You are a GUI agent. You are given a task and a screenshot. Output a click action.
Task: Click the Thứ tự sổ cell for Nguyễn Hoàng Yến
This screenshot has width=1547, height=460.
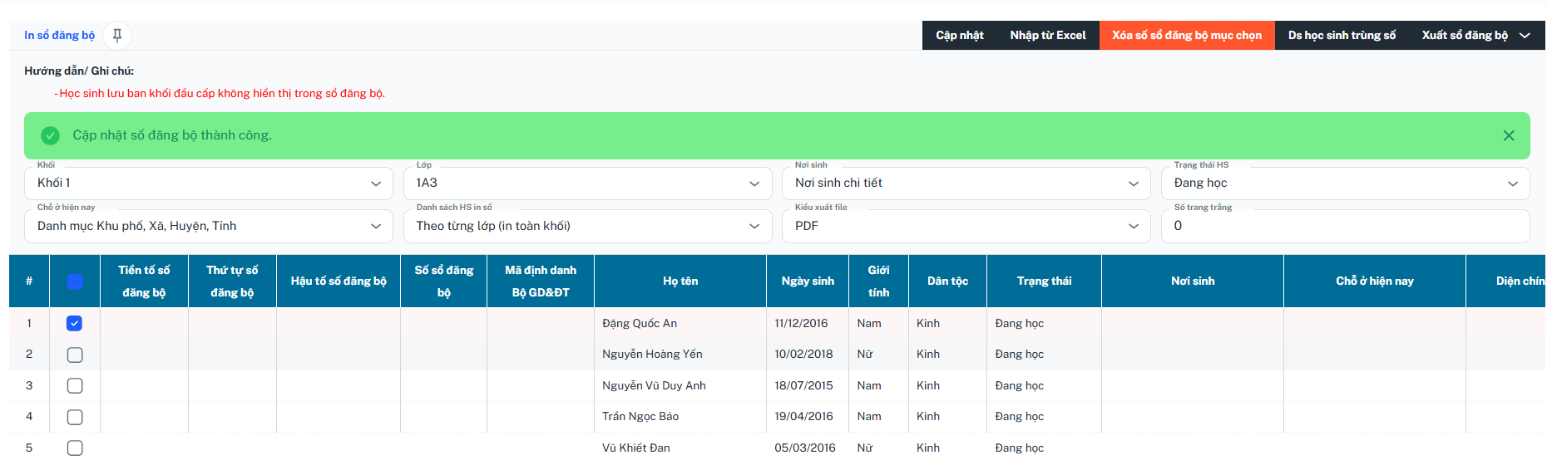[x=232, y=355]
